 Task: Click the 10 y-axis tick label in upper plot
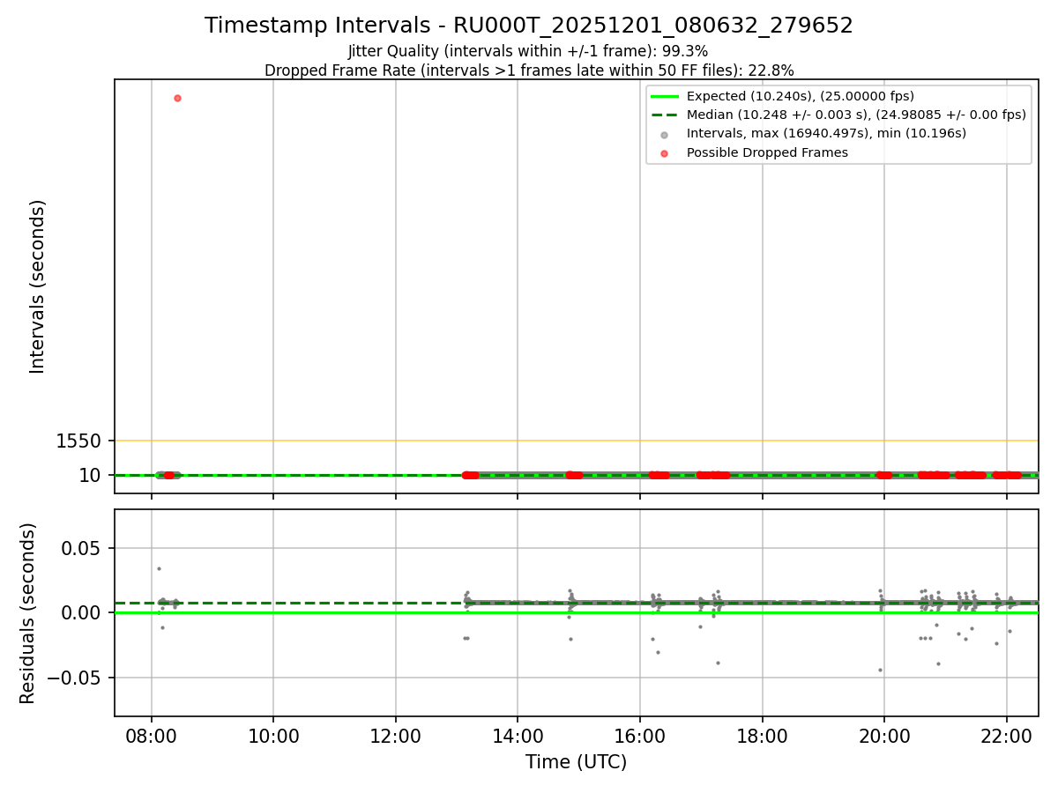click(x=90, y=476)
